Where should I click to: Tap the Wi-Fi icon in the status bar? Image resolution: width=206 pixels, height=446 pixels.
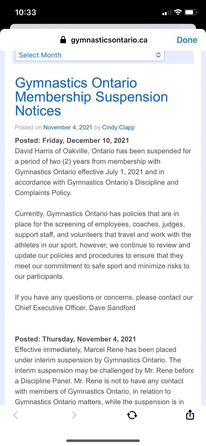pyautogui.click(x=178, y=11)
